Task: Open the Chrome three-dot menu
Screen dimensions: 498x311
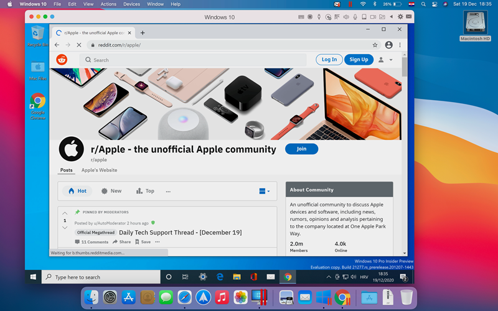Action: (400, 45)
